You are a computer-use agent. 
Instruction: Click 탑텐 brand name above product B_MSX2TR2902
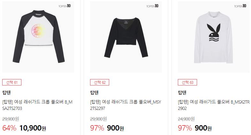click(182, 92)
